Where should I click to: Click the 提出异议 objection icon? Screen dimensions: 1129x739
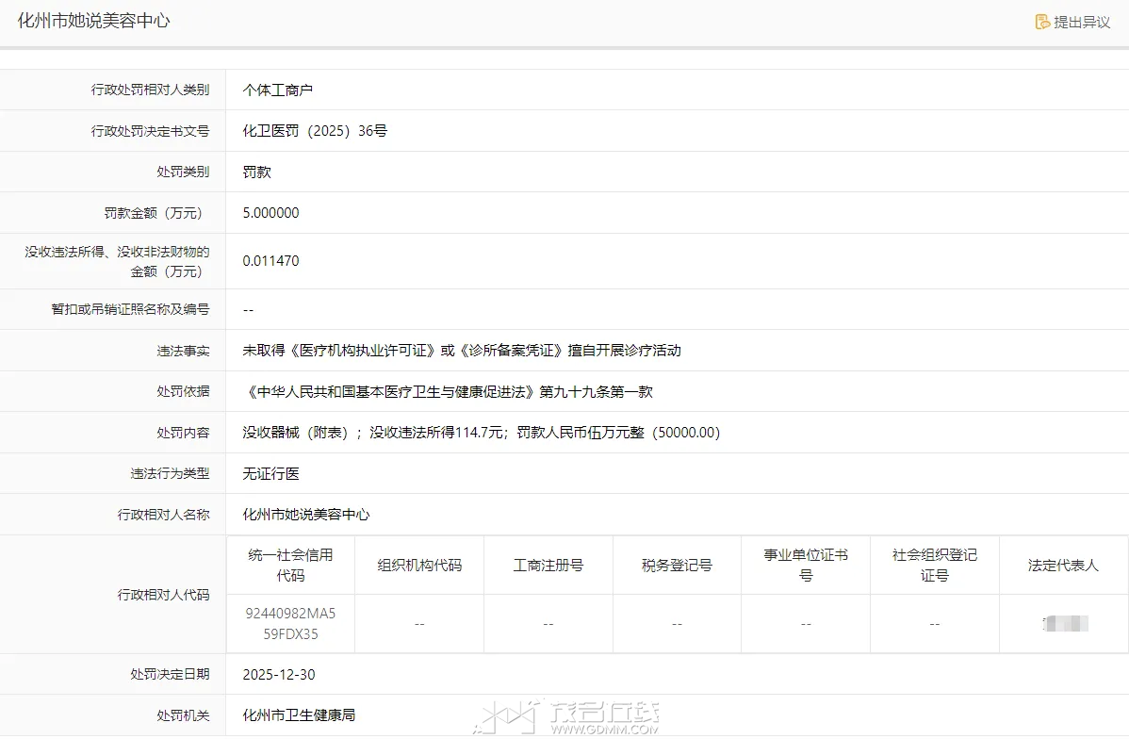click(x=1042, y=22)
